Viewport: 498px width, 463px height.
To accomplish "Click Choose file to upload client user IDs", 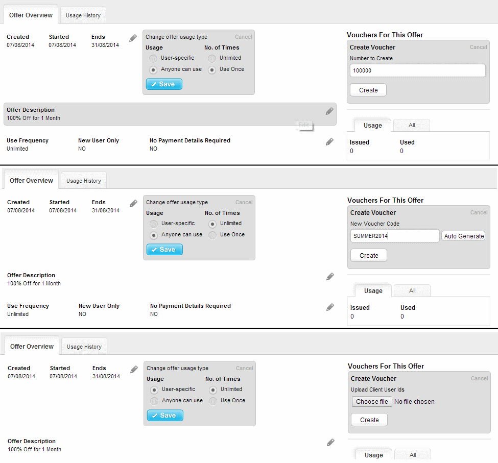I will tap(372, 402).
